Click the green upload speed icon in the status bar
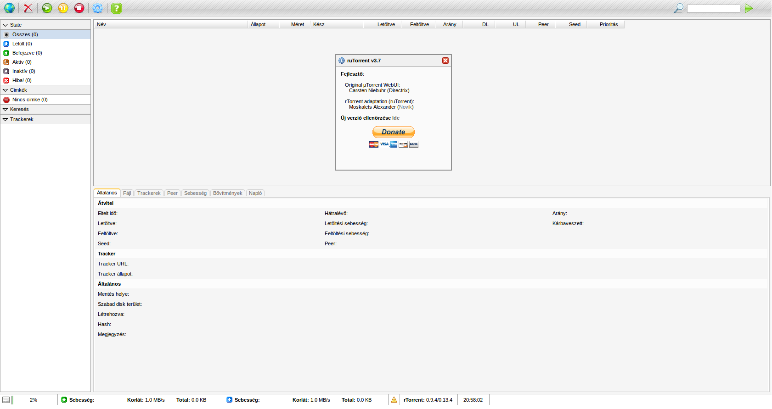The height and width of the screenshot is (409, 772). [x=64, y=400]
